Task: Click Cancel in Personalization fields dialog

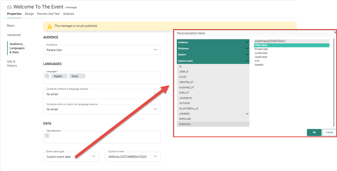Action: [x=329, y=132]
